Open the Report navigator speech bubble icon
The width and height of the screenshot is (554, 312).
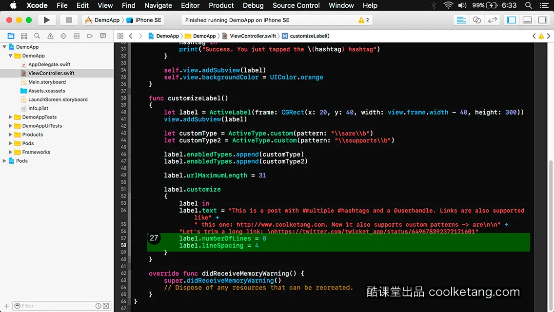coord(103,36)
